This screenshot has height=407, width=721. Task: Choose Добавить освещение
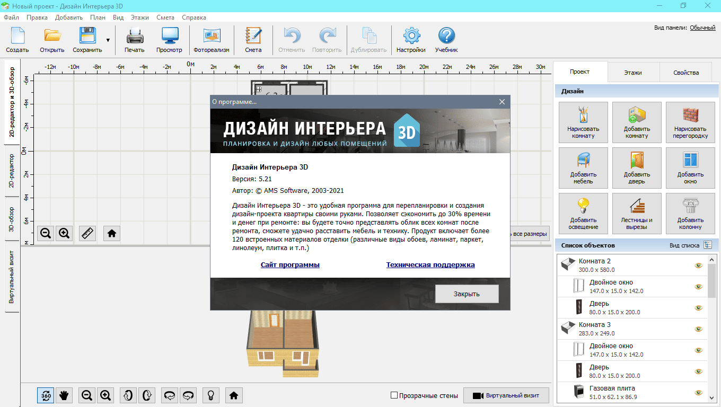tap(583, 214)
